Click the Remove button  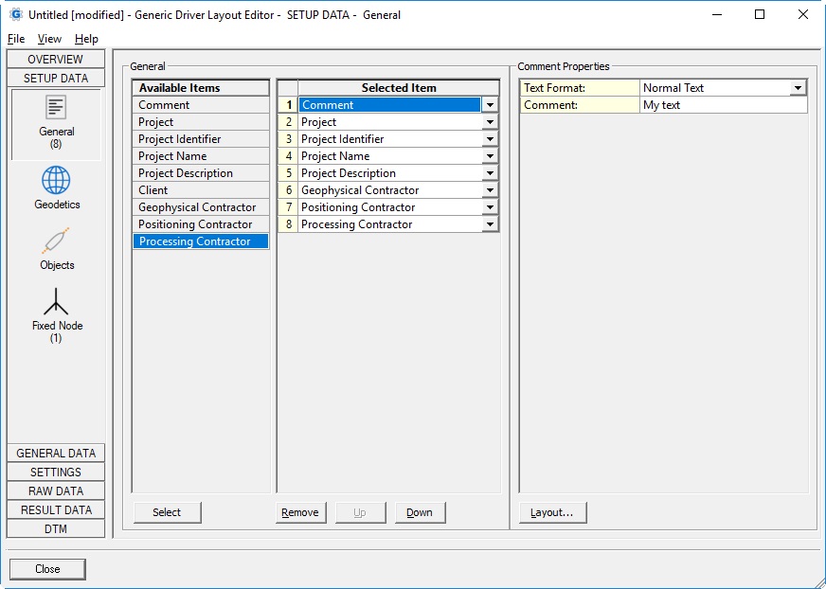300,512
